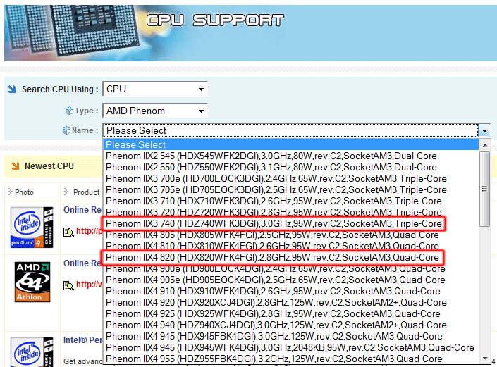This screenshot has width=497, height=367.
Task: Open the Type dropdown showing AMD Phenom
Action: click(x=154, y=111)
